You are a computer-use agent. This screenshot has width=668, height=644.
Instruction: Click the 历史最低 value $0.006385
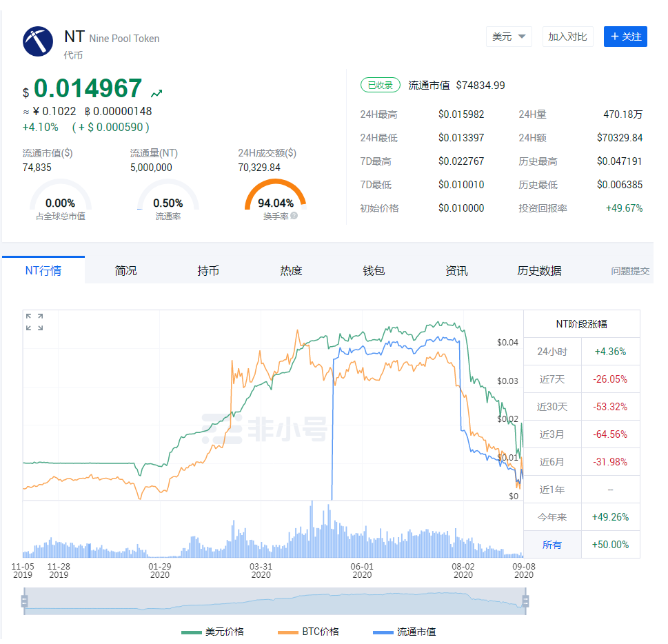pos(620,185)
